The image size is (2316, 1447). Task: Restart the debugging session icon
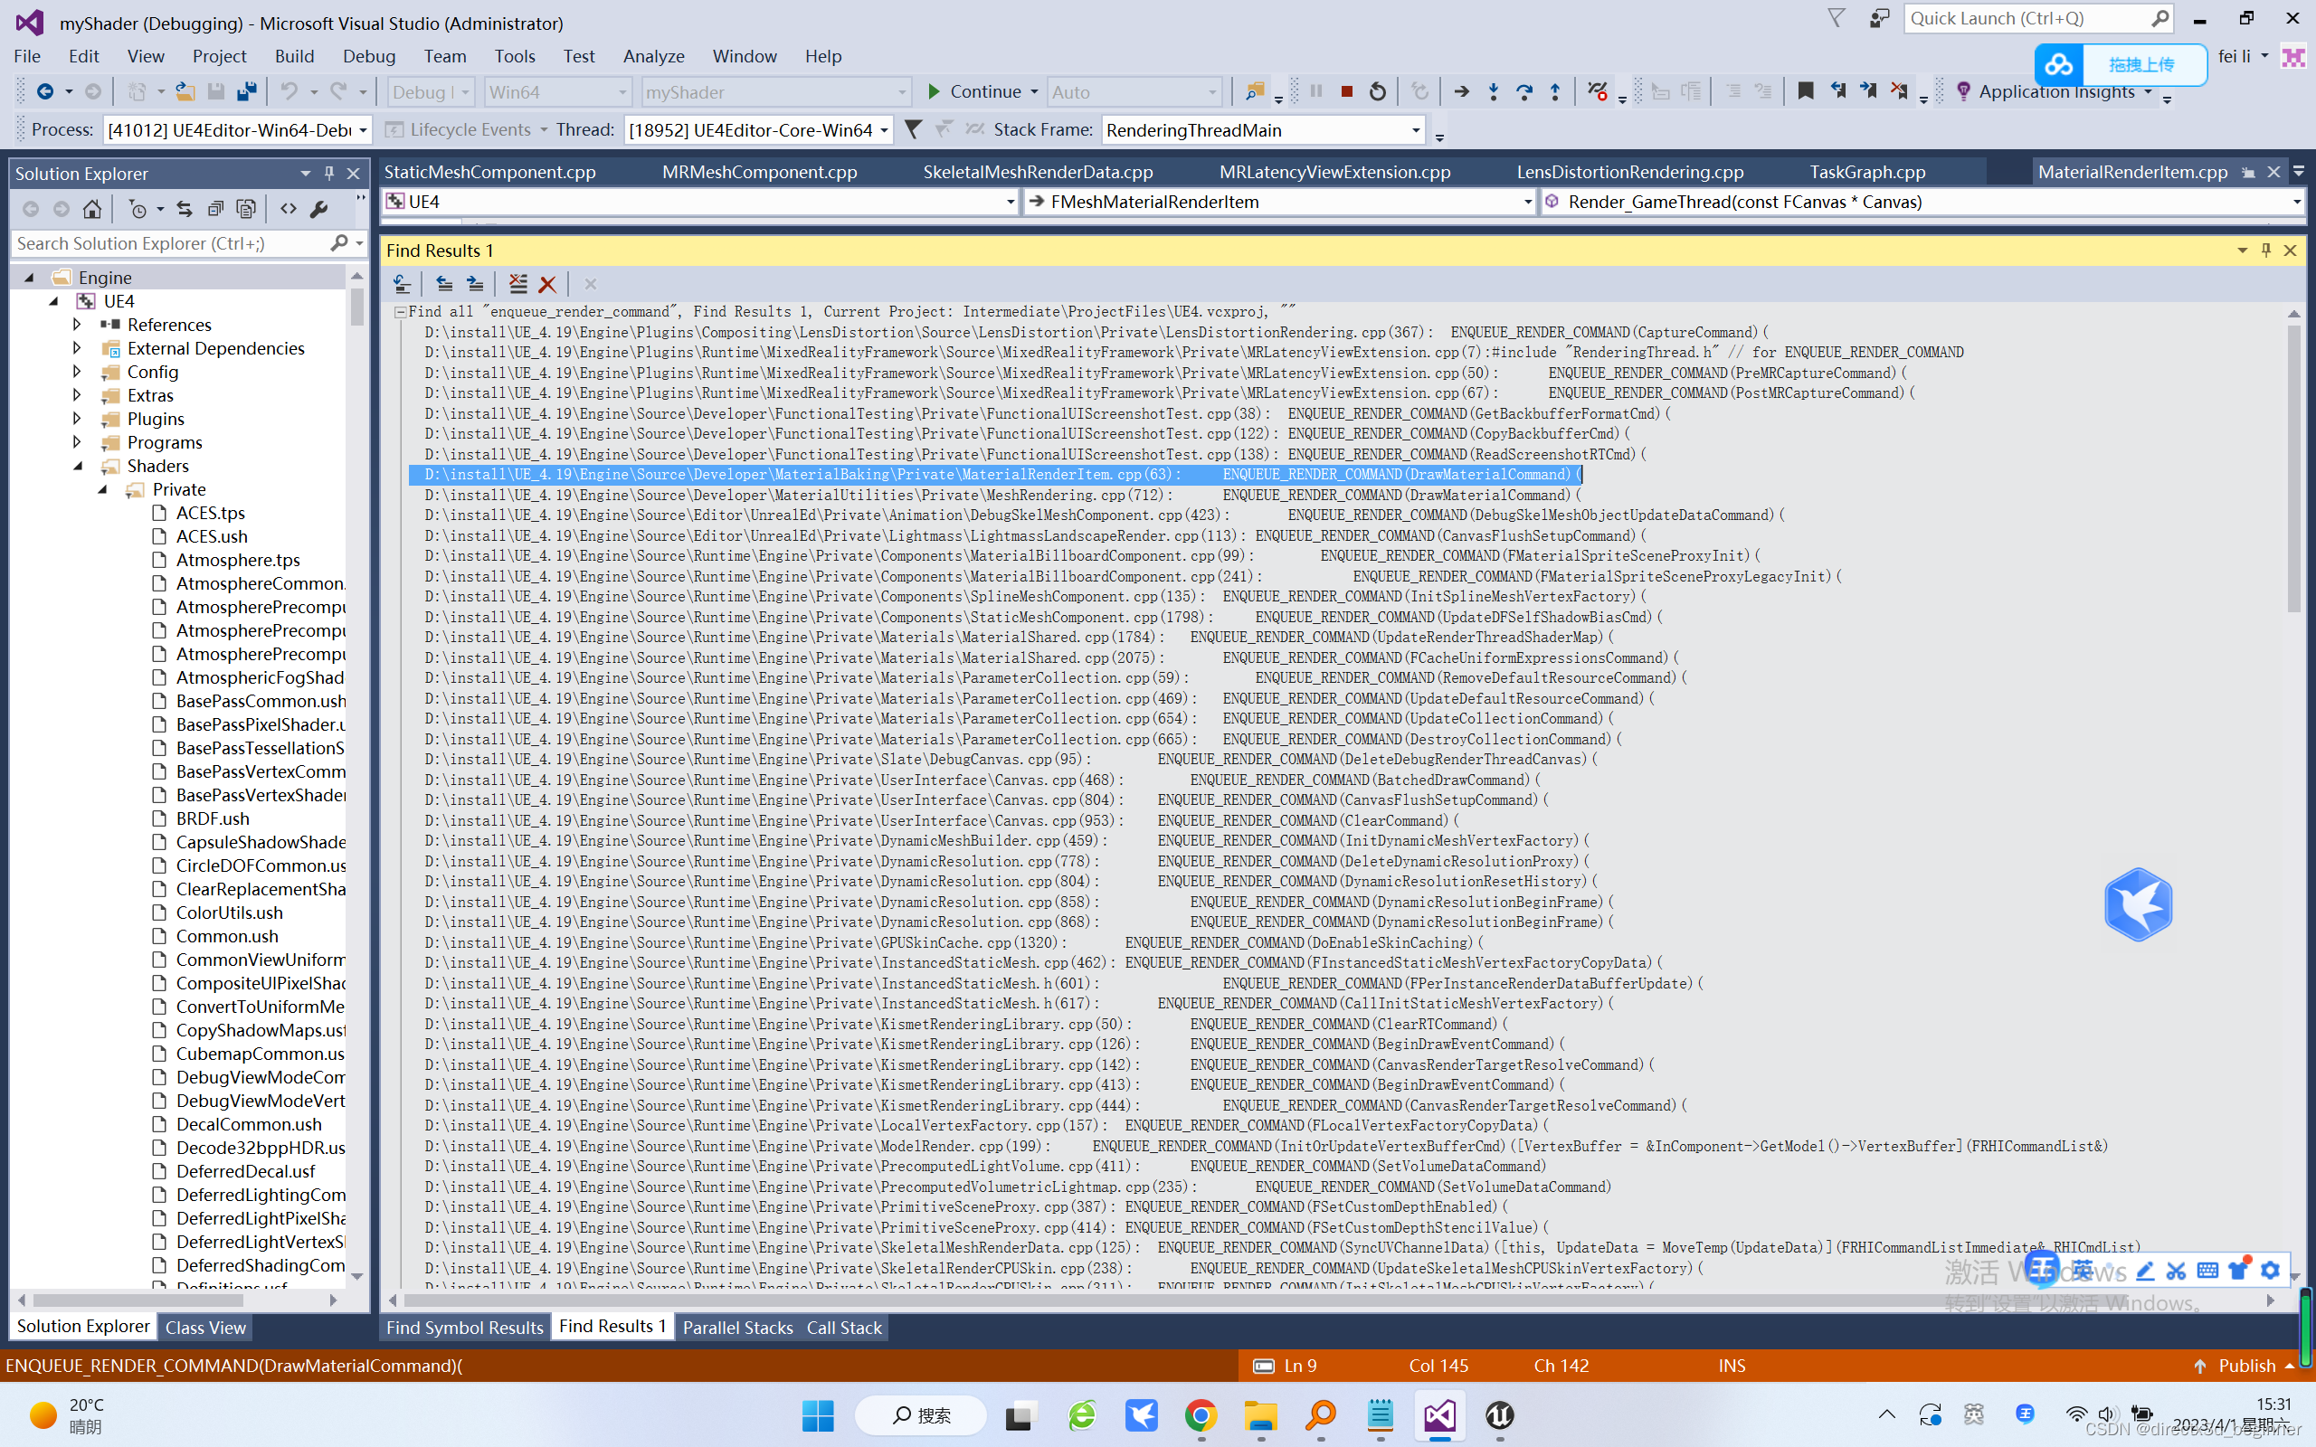[1377, 92]
